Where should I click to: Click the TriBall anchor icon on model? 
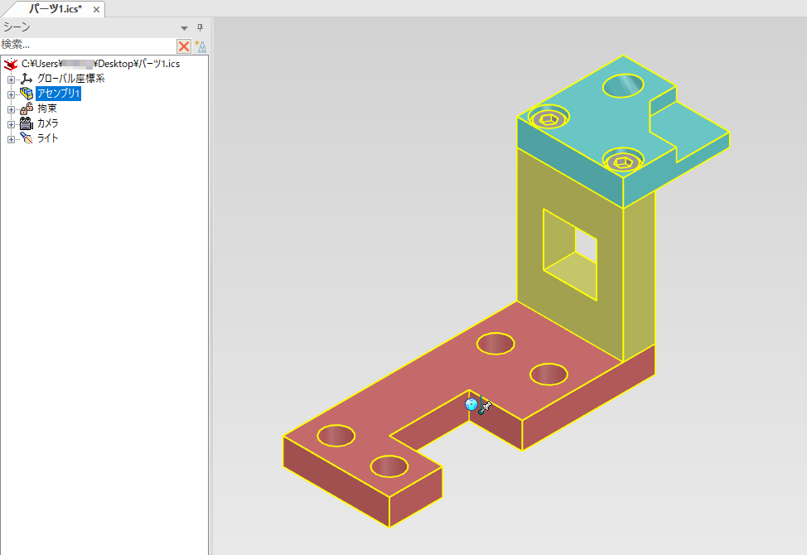tap(478, 405)
